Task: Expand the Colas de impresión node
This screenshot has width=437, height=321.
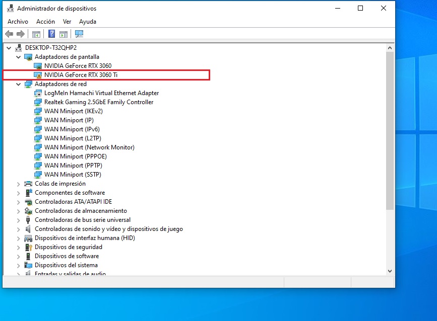Action: [18, 184]
